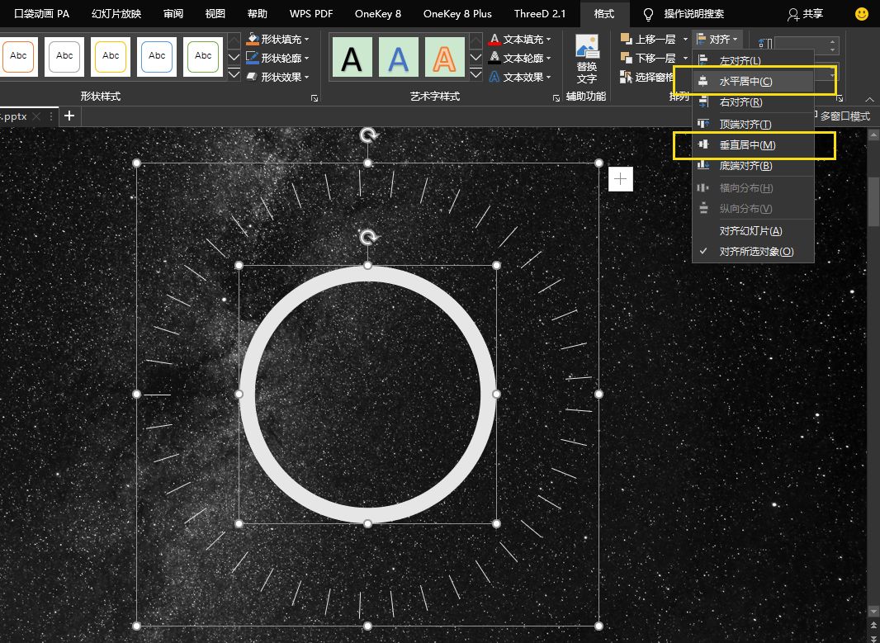Open the 形状填充 dropdown arrow

coord(307,40)
